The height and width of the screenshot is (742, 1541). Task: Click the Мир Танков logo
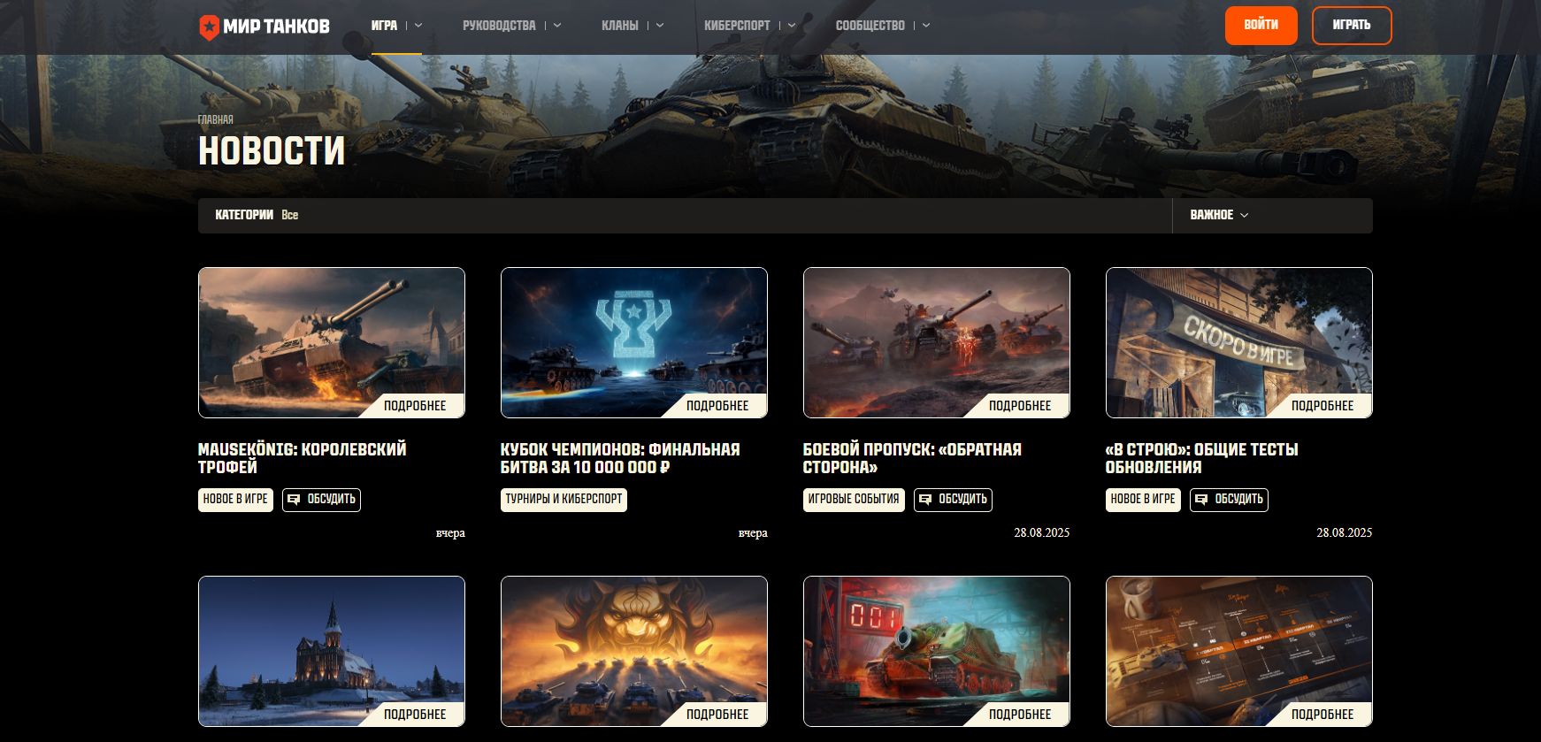coord(264,27)
